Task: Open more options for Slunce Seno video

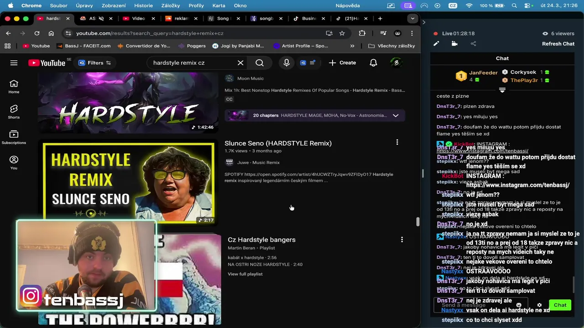Action: 397,143
